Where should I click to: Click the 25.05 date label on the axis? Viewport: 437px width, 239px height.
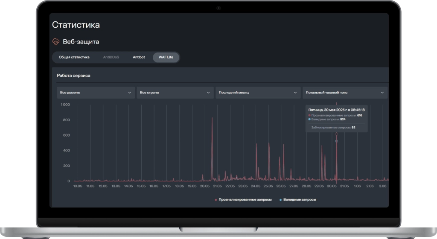268,186
